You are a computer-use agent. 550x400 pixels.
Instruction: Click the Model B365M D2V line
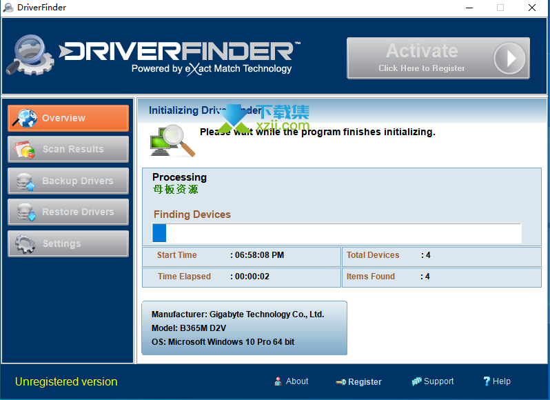click(x=189, y=328)
